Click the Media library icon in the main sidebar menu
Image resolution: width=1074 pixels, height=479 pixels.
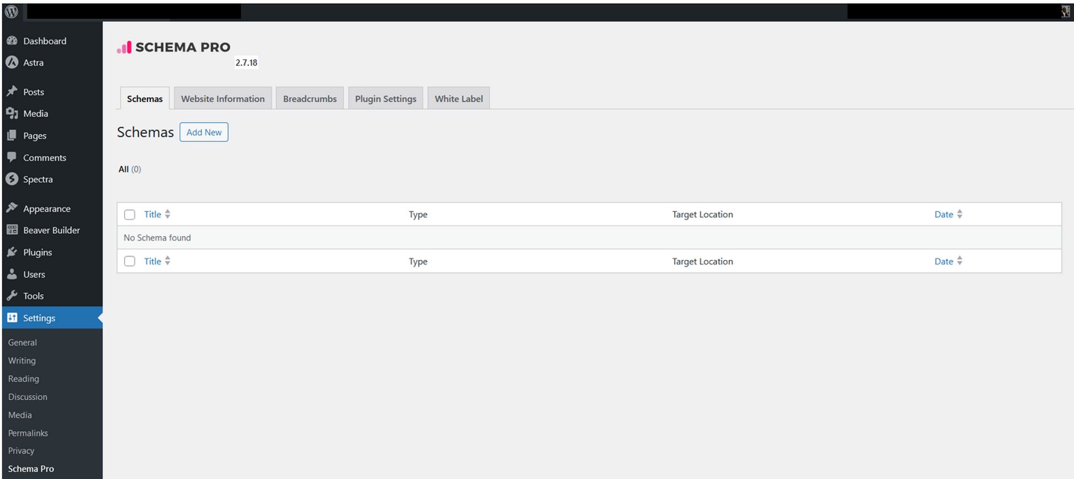click(x=12, y=113)
